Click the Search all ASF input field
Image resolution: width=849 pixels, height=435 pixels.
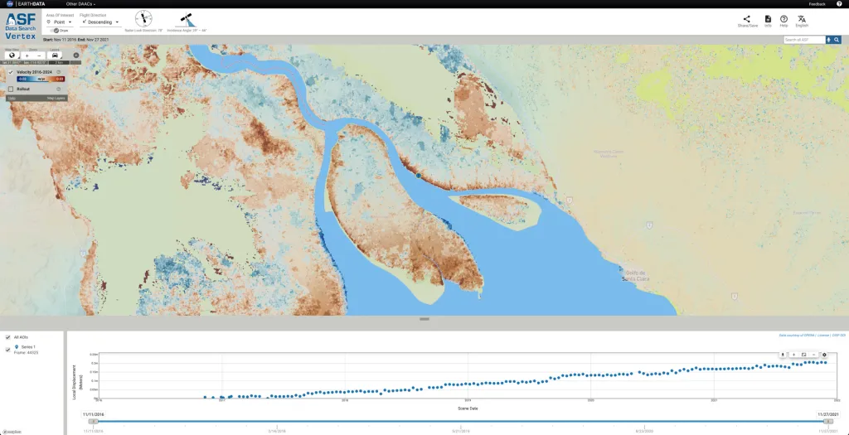[x=804, y=40]
